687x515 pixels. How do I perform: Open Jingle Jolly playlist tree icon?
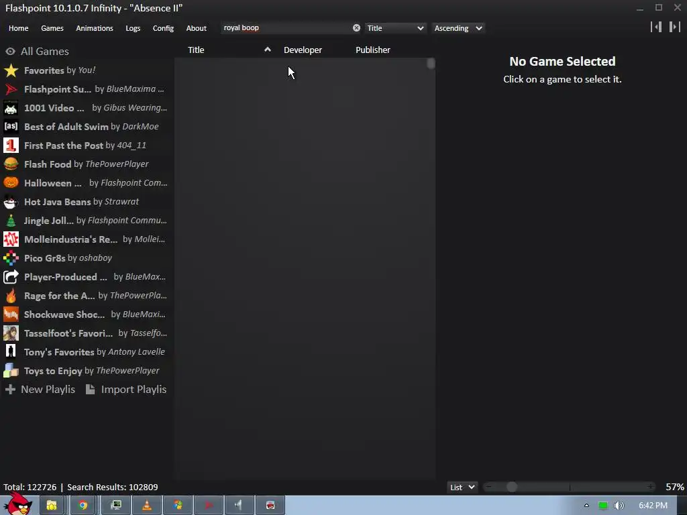click(x=11, y=220)
